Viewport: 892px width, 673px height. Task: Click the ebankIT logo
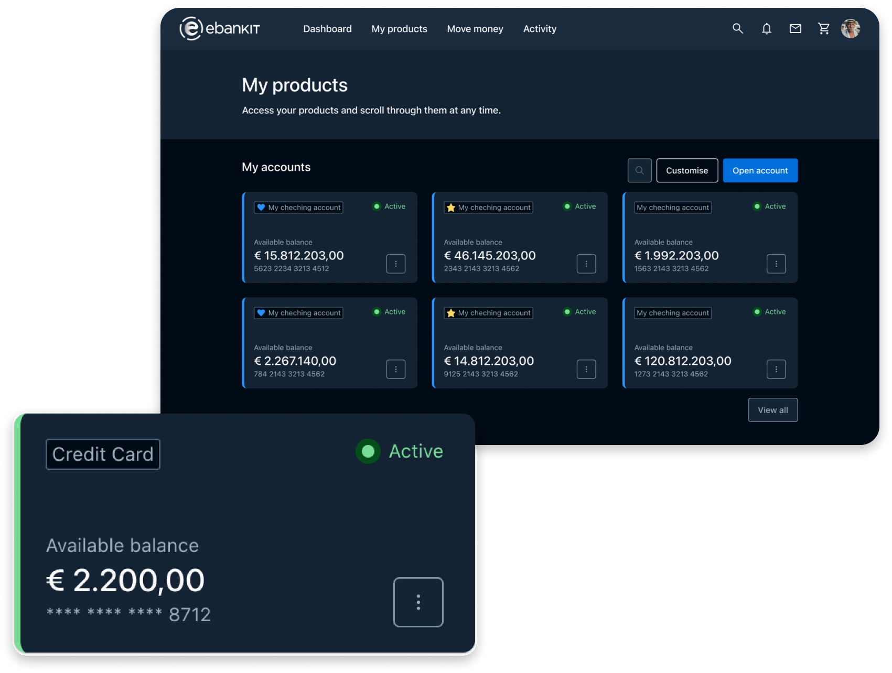point(220,29)
